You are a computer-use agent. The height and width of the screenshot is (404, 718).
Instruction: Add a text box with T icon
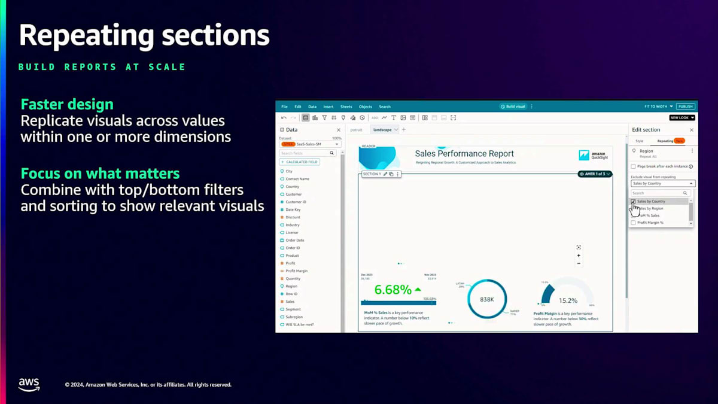tap(394, 118)
